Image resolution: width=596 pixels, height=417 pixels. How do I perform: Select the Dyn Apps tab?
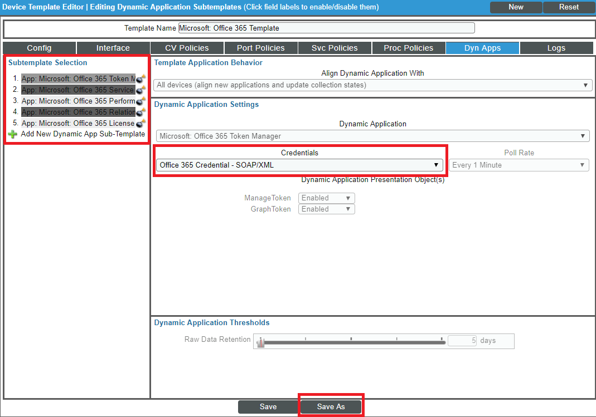pyautogui.click(x=482, y=48)
